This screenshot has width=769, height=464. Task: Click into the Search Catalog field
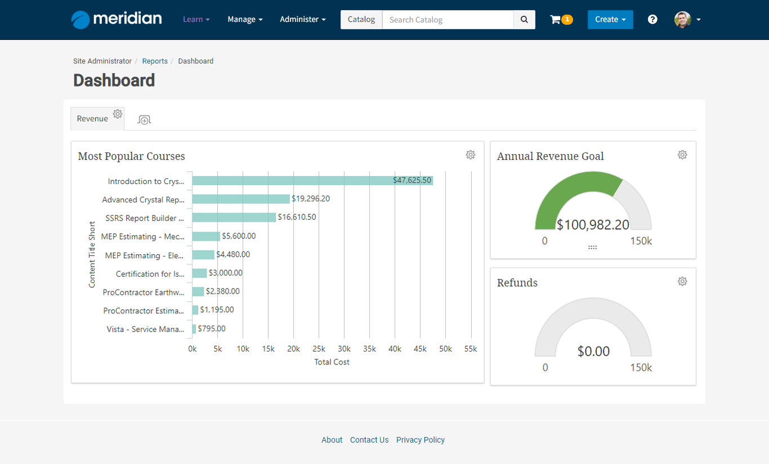tap(448, 20)
